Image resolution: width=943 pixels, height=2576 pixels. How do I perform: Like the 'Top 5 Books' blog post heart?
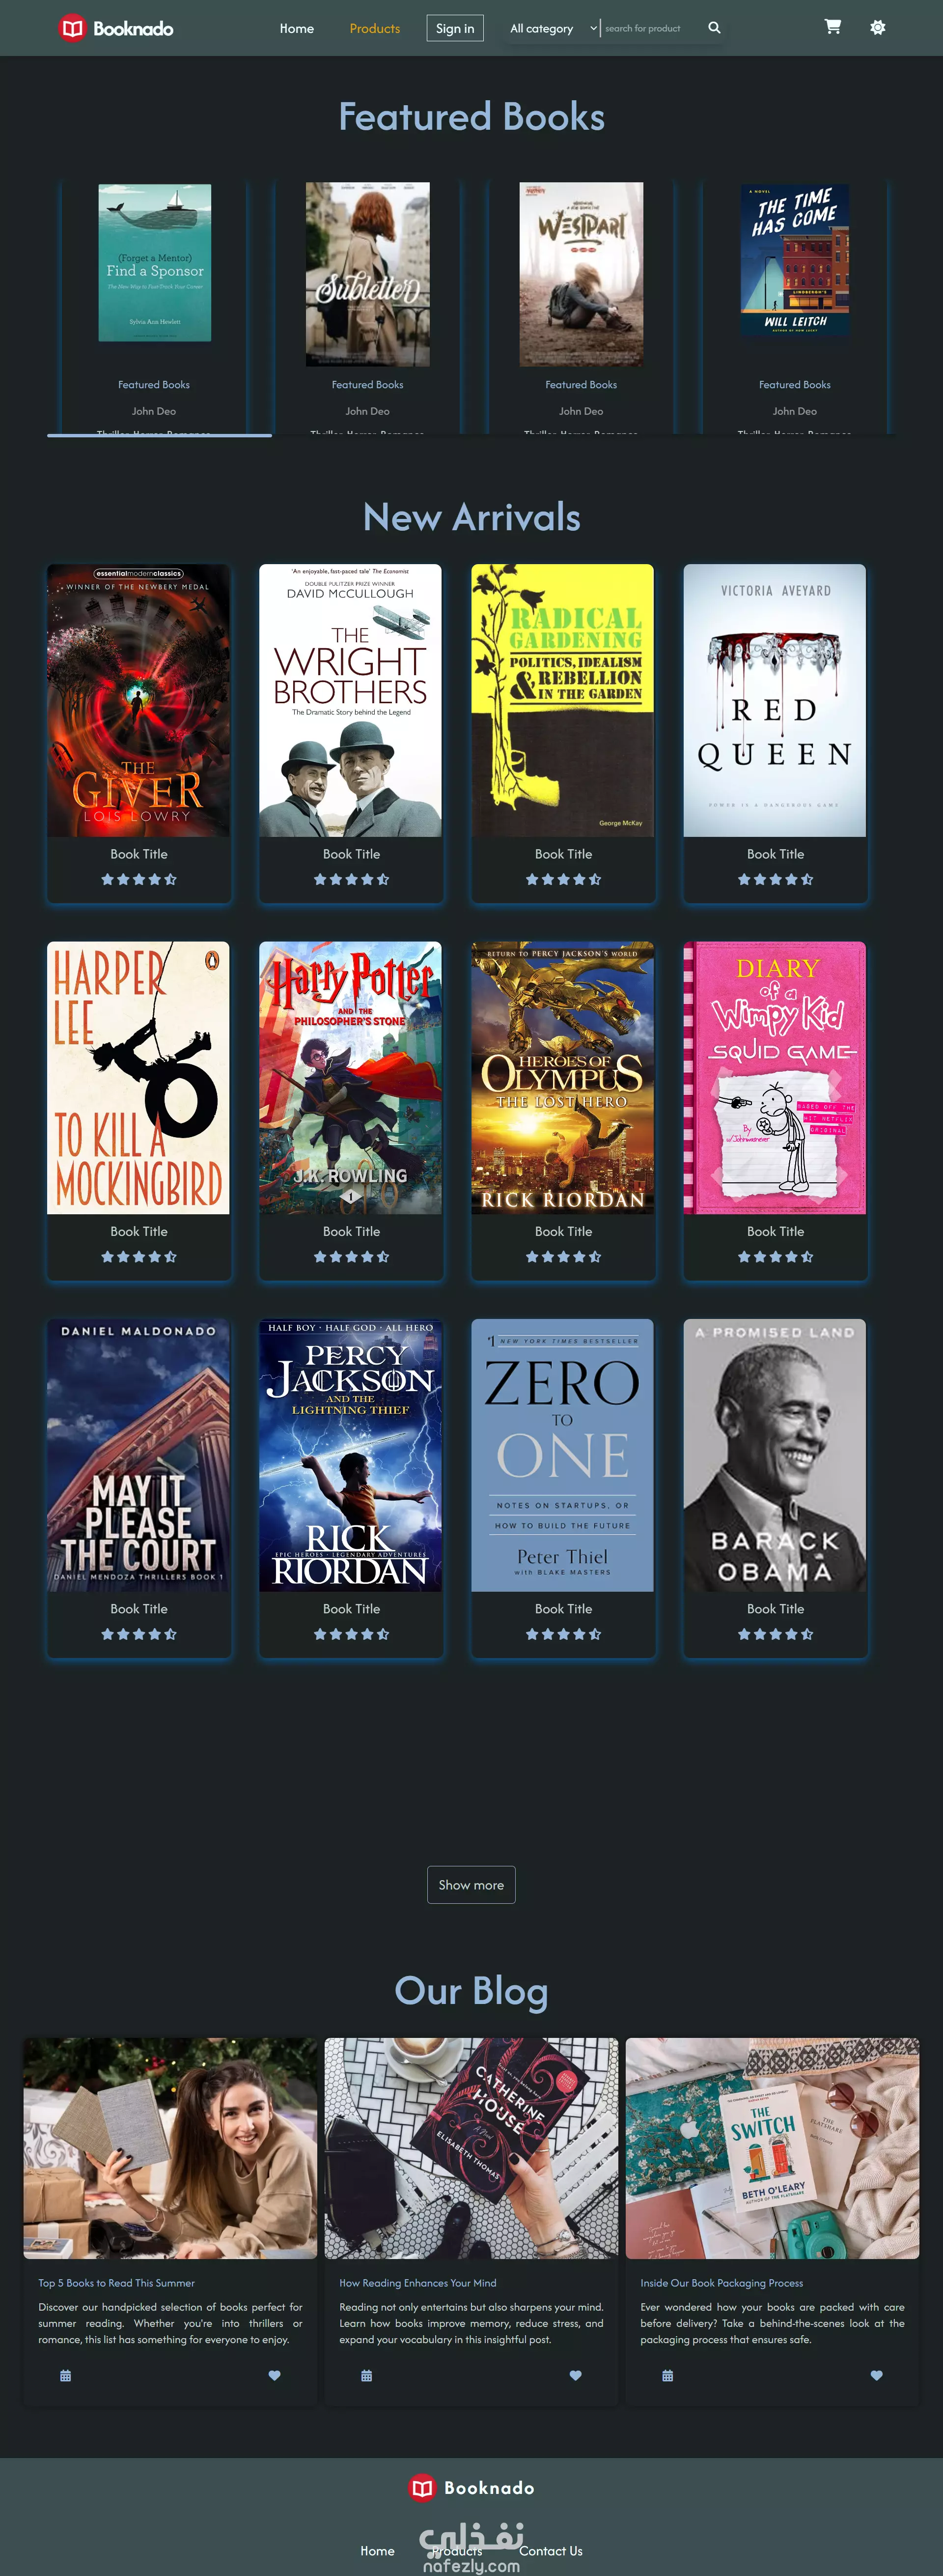click(x=275, y=2375)
